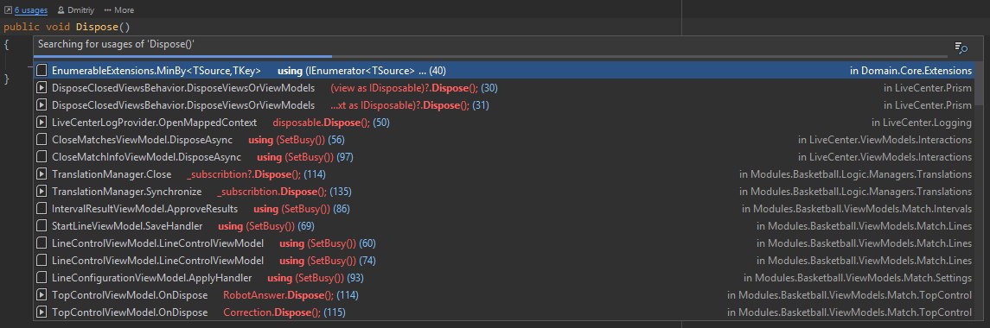This screenshot has height=328, width=990.
Task: Click the ellipsis icon beside More
Action: point(108,10)
